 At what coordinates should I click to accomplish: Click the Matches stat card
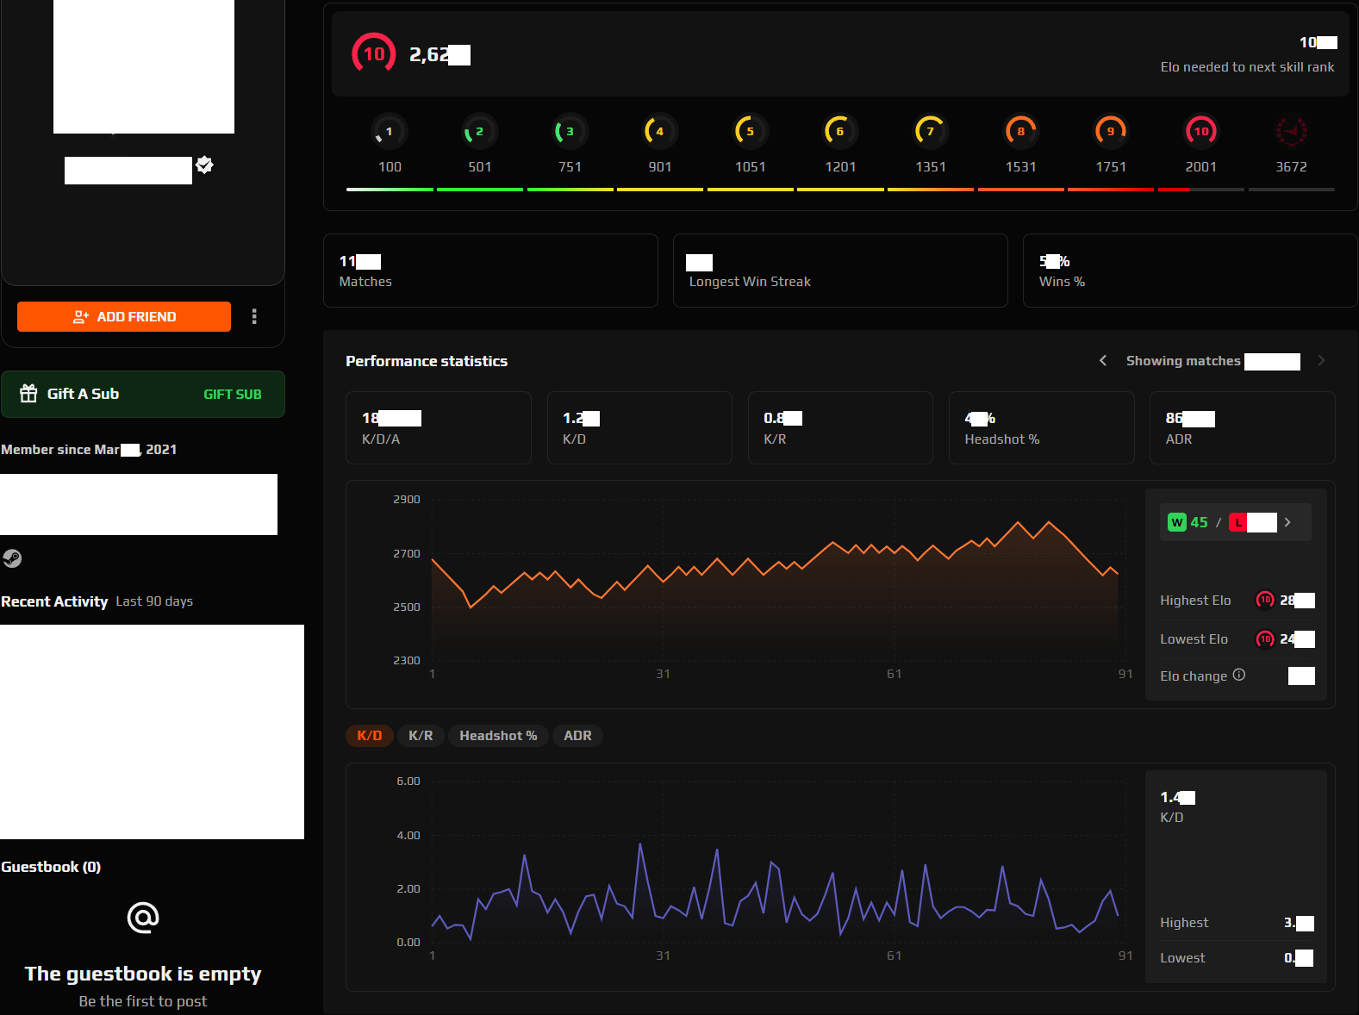point(490,271)
